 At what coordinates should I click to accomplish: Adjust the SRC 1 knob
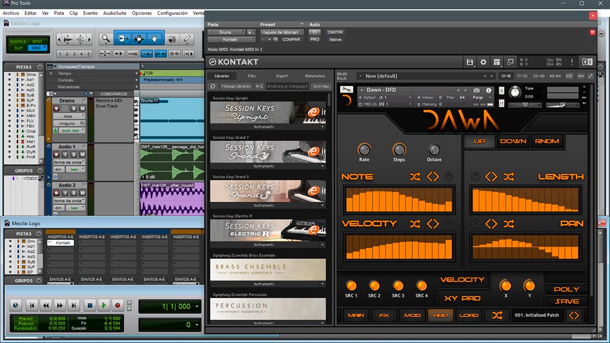point(351,286)
